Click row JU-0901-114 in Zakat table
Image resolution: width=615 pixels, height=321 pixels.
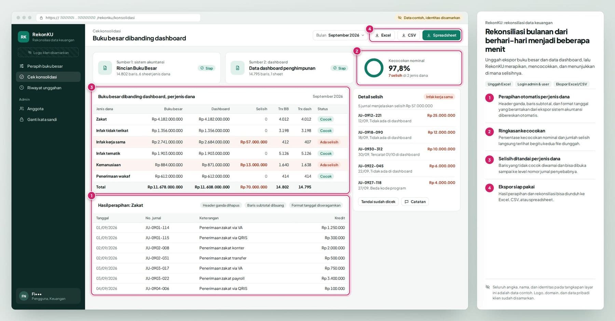(x=220, y=228)
